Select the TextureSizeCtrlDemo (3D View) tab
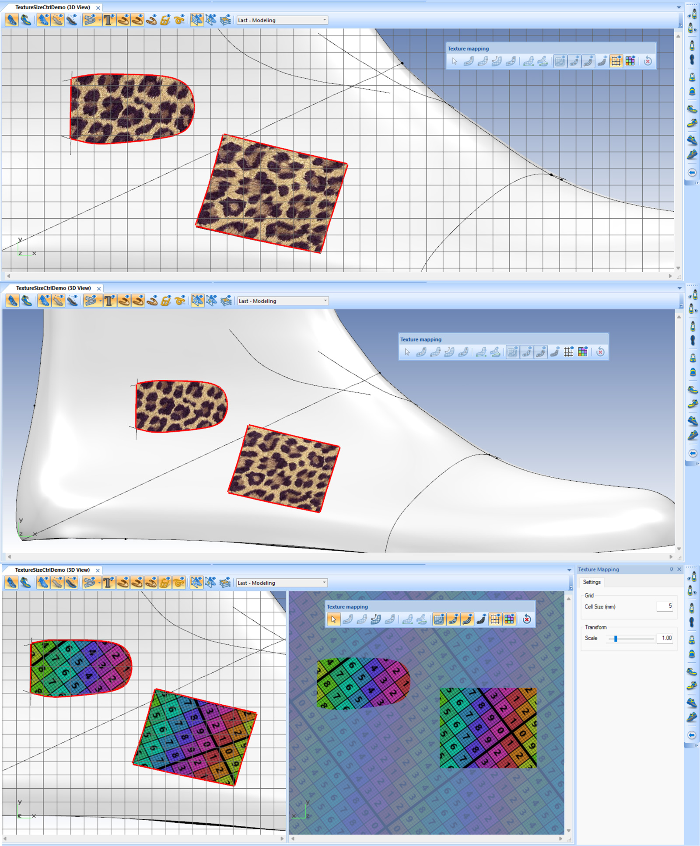 [52, 7]
